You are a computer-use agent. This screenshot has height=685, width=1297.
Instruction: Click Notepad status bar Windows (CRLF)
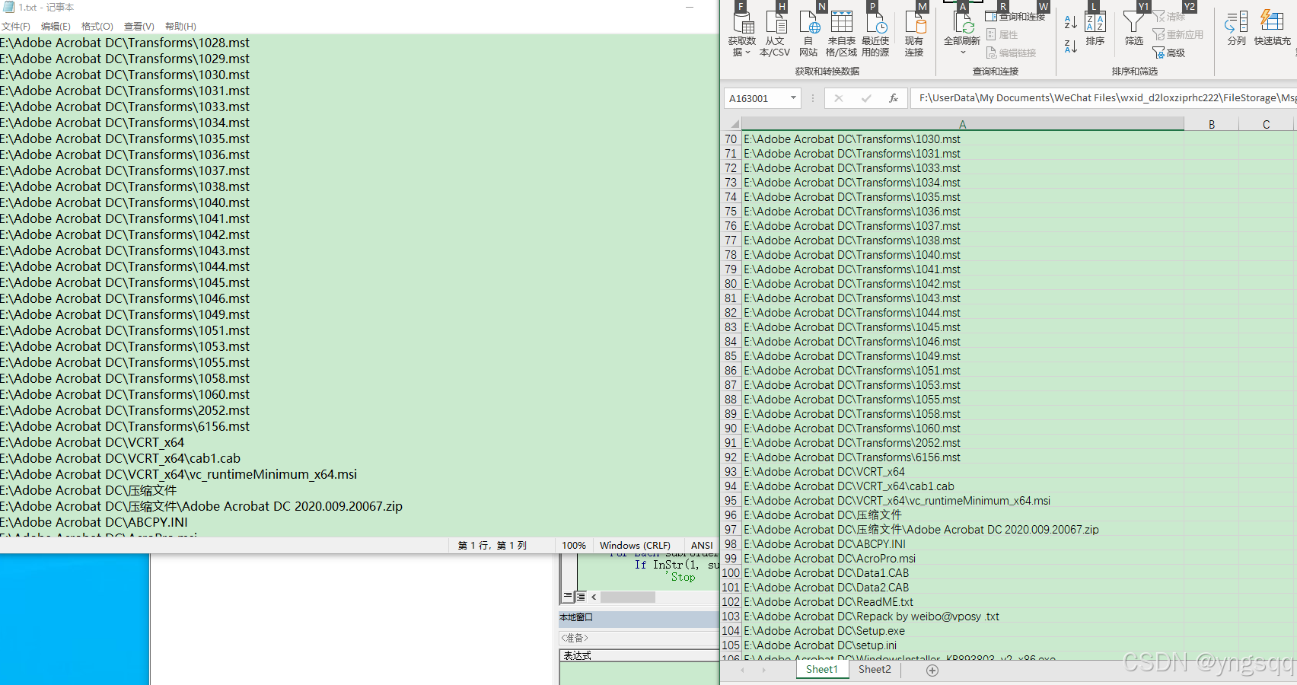tap(635, 546)
